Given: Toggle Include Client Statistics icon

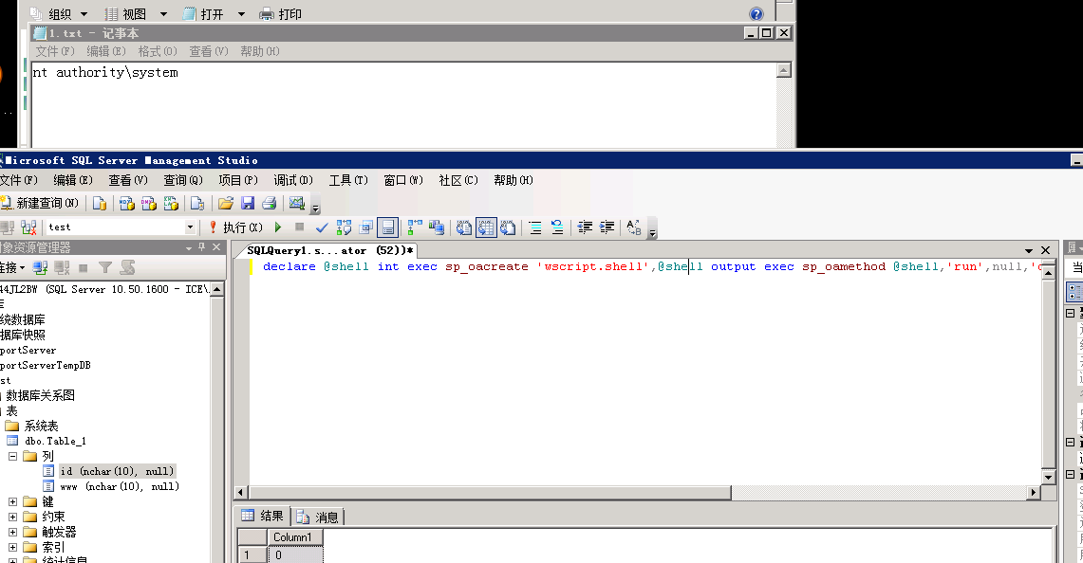Looking at the screenshot, I should pyautogui.click(x=437, y=227).
